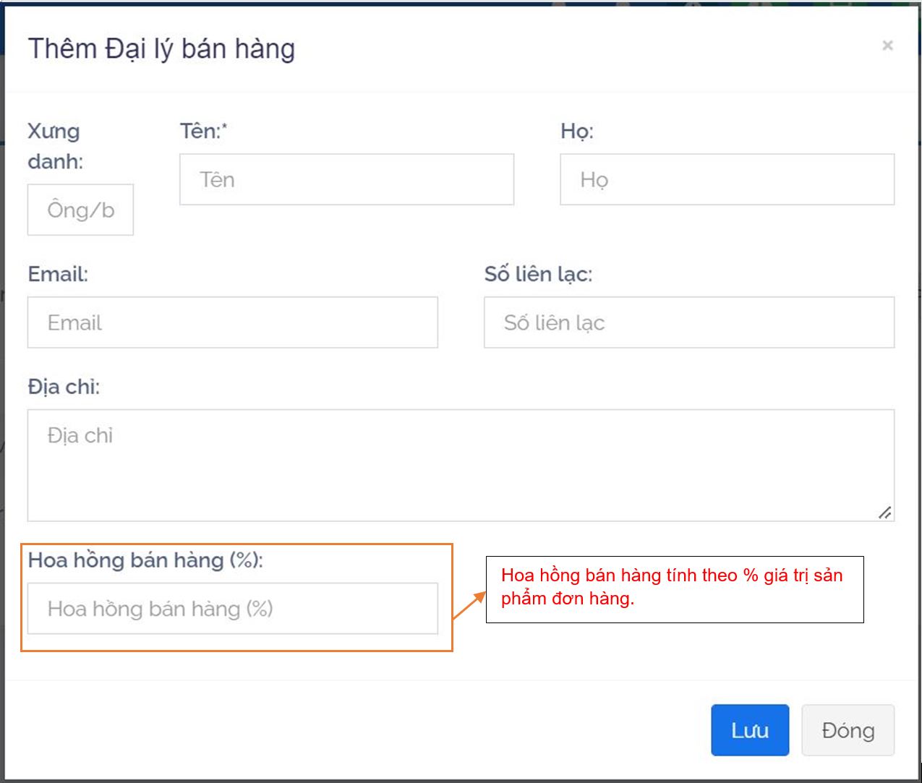922x783 pixels.
Task: Click the Xưng danh input field
Action: click(x=80, y=210)
